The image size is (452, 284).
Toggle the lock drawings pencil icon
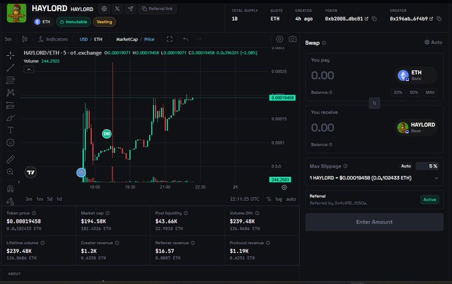tap(11, 201)
